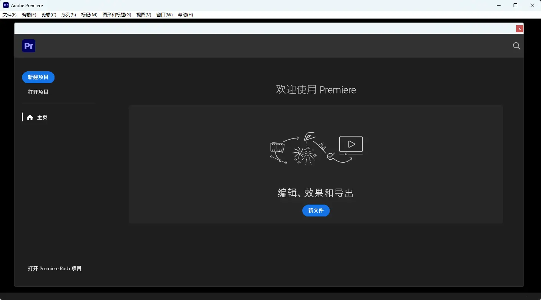Open the 编辑(E) menu

[x=29, y=15]
